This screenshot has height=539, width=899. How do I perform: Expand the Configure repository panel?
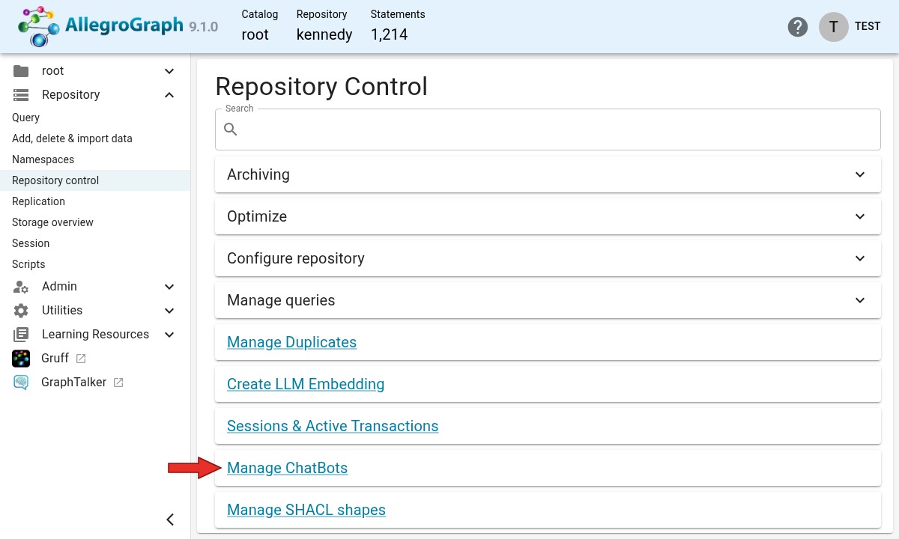click(548, 258)
